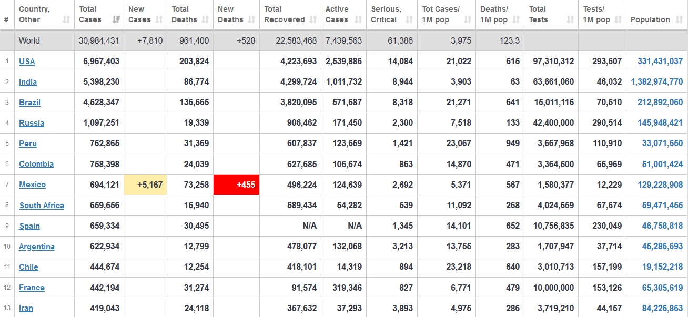This screenshot has width=688, height=317.
Task: Select Chile tests per million 157,199
Action: (x=607, y=267)
